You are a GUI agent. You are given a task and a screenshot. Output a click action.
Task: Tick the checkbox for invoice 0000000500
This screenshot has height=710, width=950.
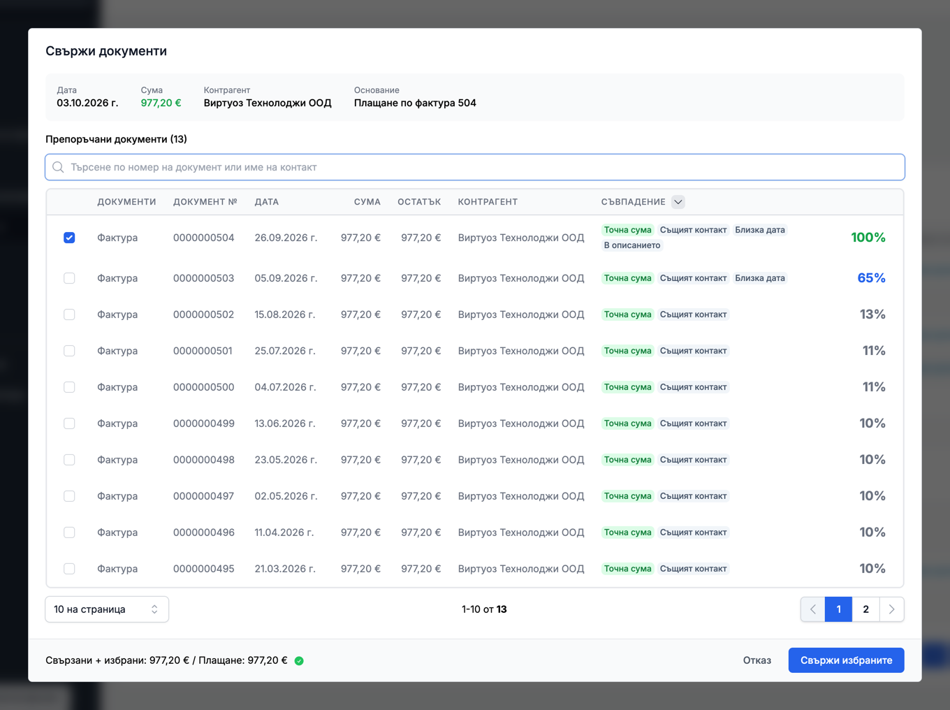click(x=69, y=387)
